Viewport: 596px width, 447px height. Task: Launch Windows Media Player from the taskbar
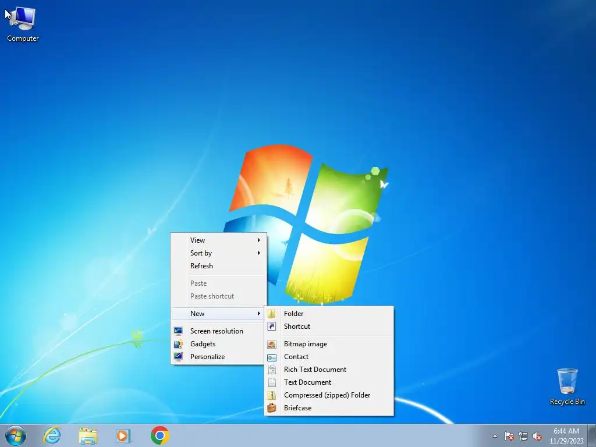tap(123, 435)
